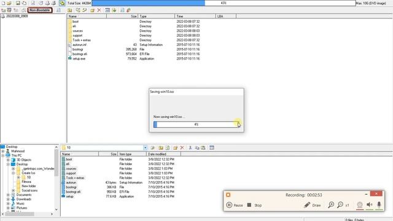
Task: Open the local path dropdown showing 10
Action: tap(145, 147)
